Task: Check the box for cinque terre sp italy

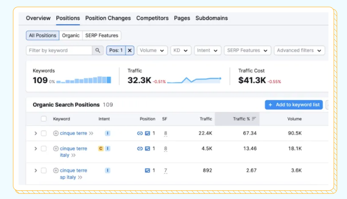Action: [44, 171]
